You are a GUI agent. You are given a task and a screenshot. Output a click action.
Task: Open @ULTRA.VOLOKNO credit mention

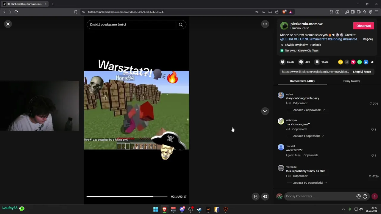click(x=295, y=39)
